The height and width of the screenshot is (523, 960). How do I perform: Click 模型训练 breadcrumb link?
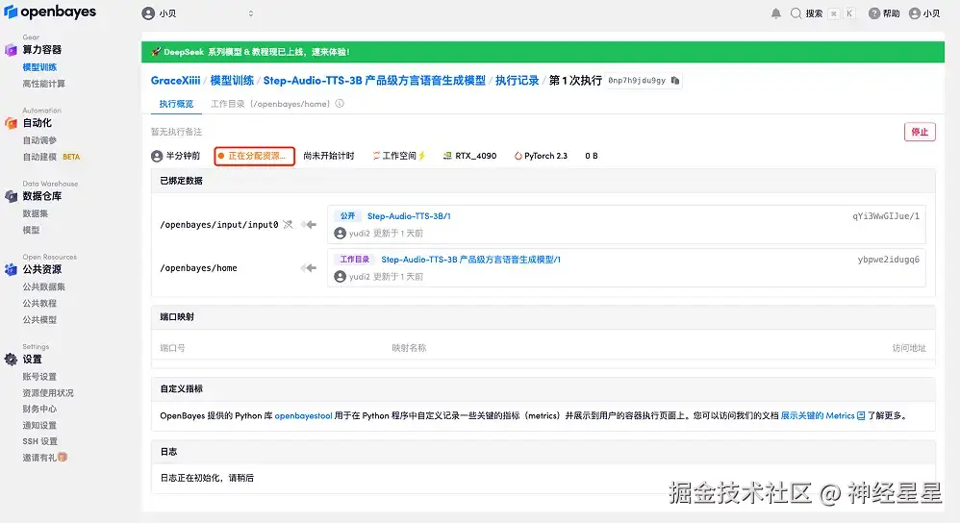point(232,80)
